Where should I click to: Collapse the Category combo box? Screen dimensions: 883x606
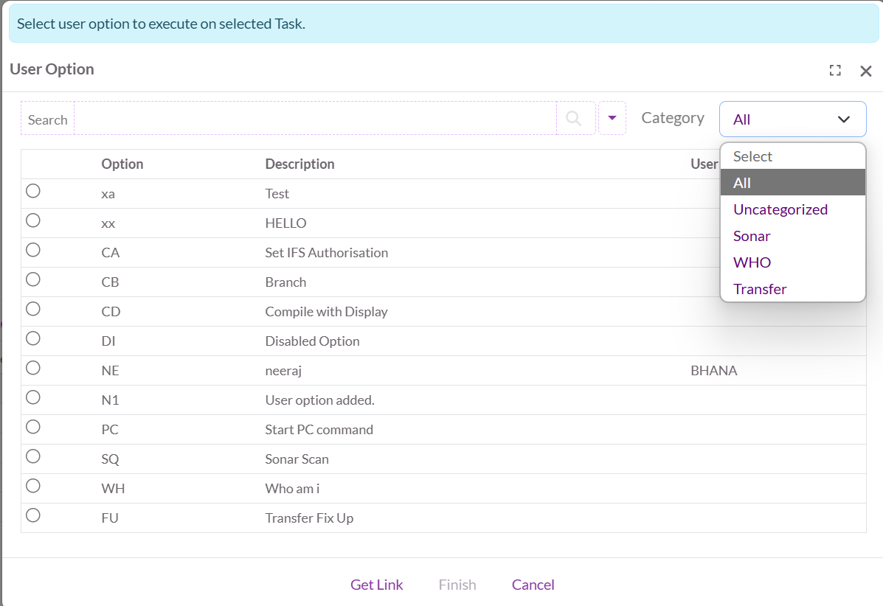coord(792,119)
